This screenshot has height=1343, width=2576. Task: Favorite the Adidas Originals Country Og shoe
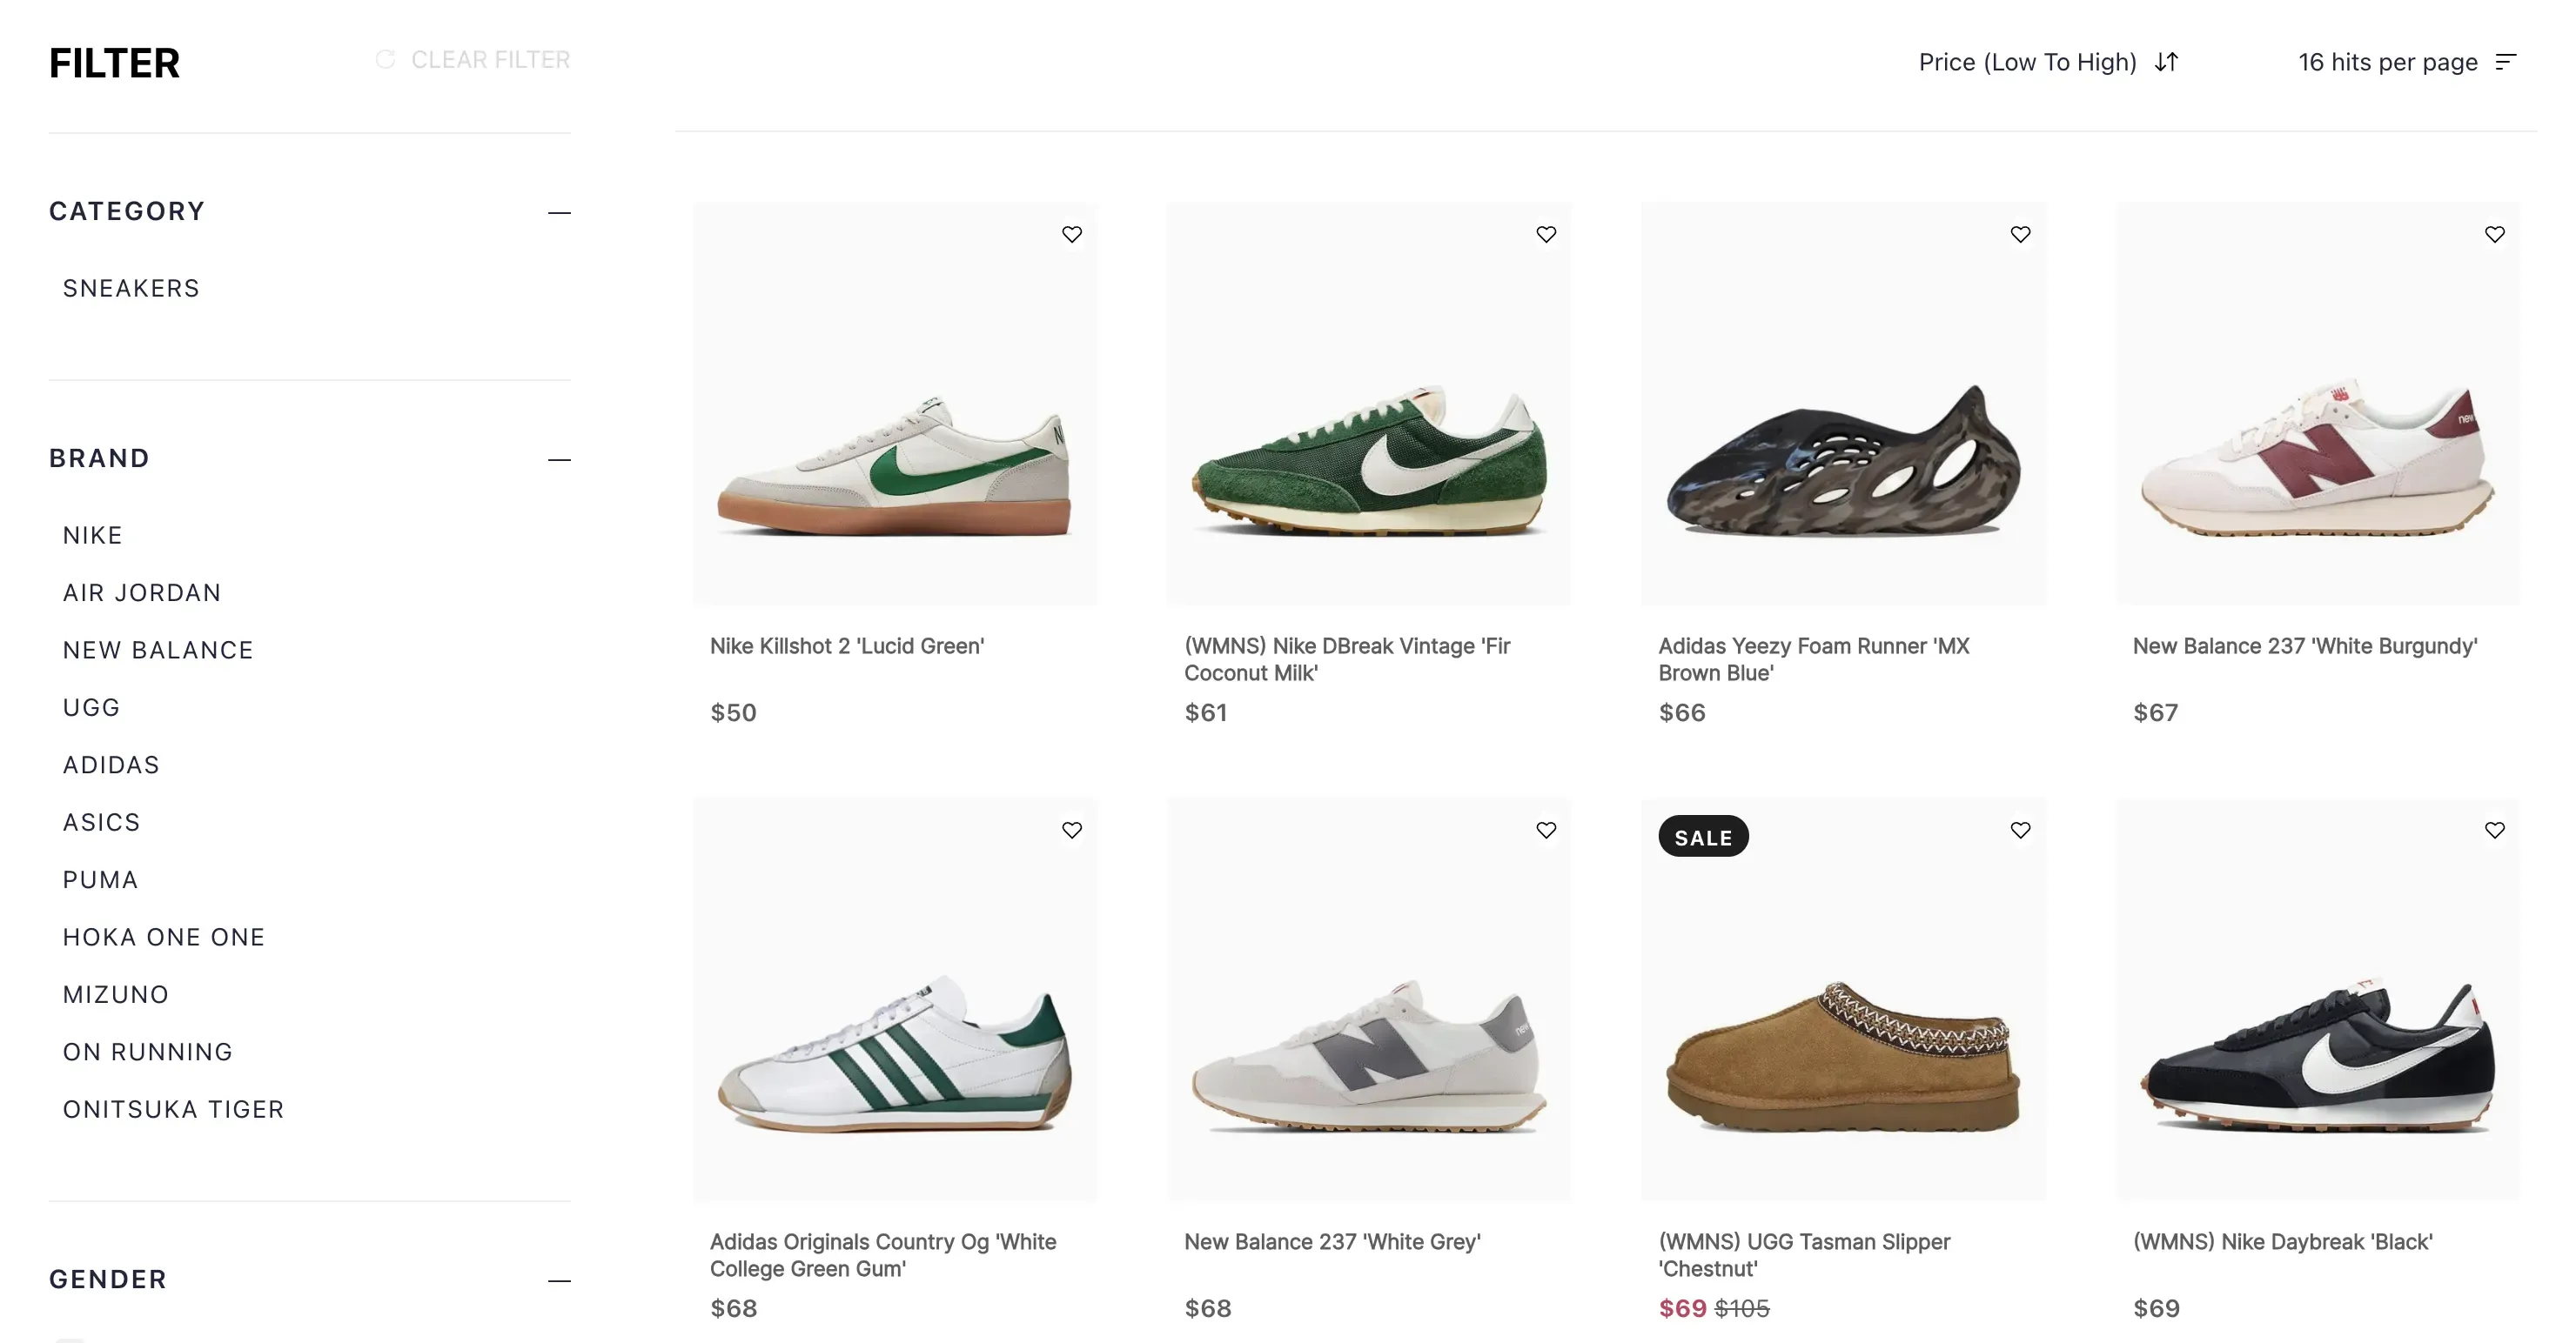[x=1072, y=830]
